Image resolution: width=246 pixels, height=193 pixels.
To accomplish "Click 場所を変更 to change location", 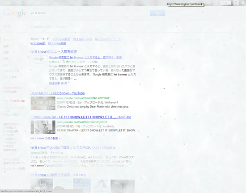I will coord(10,92).
